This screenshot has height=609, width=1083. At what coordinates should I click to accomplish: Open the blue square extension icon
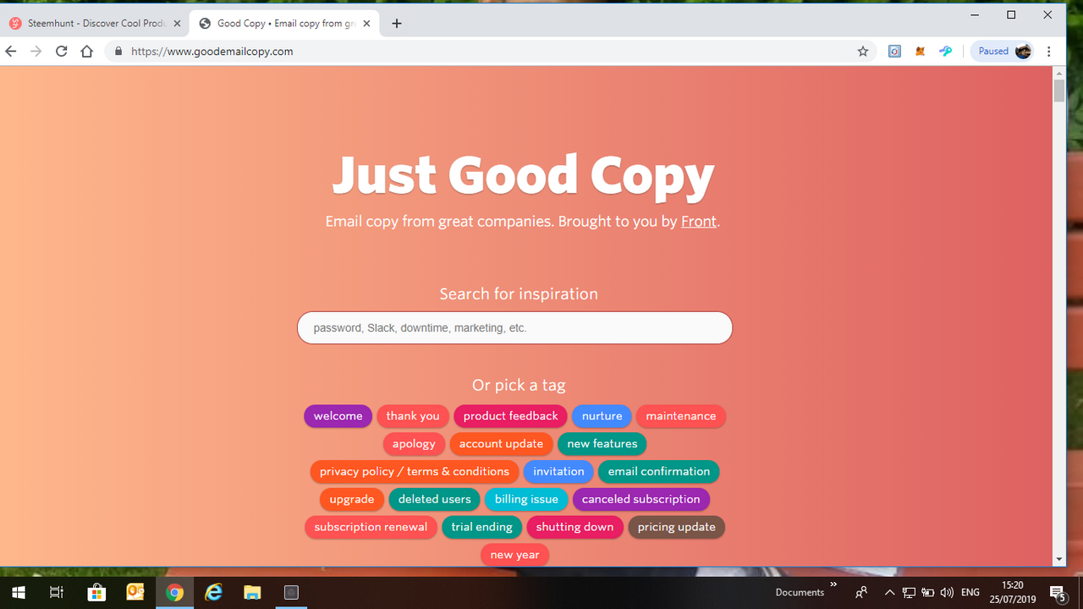click(x=894, y=52)
